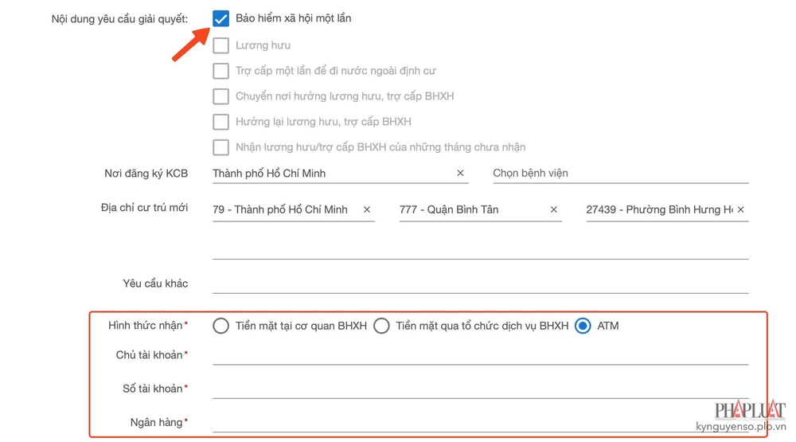Focus the Số tài khoản field
Image resolution: width=796 pixels, height=442 pixels.
pos(480,388)
